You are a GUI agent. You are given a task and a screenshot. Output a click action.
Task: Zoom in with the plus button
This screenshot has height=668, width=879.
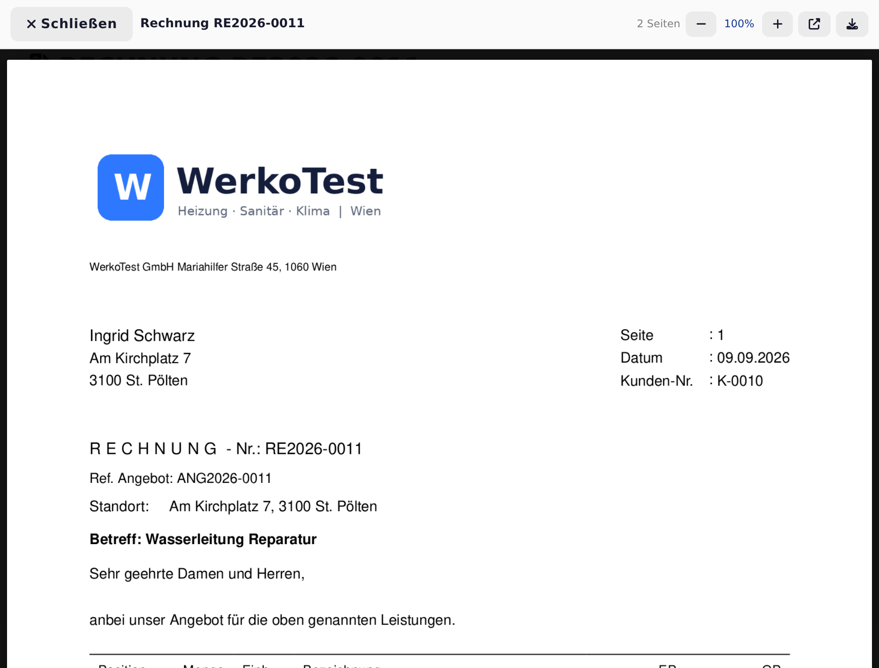coord(777,24)
